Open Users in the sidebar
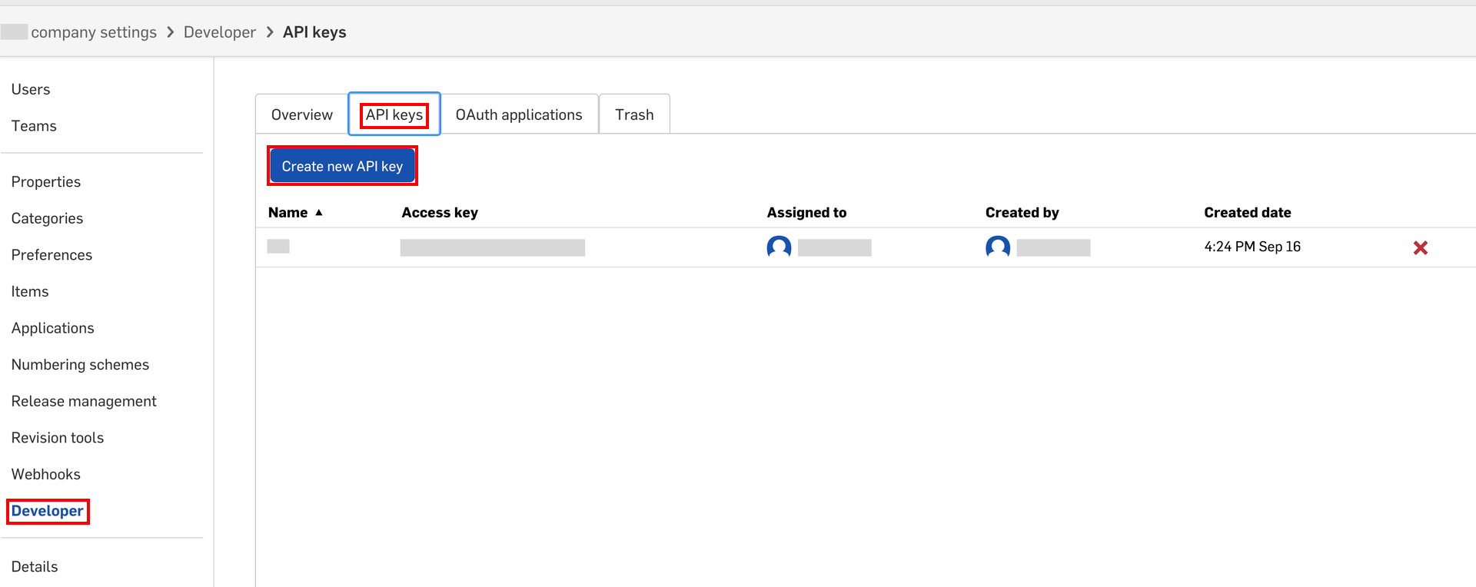Image resolution: width=1476 pixels, height=587 pixels. [31, 89]
